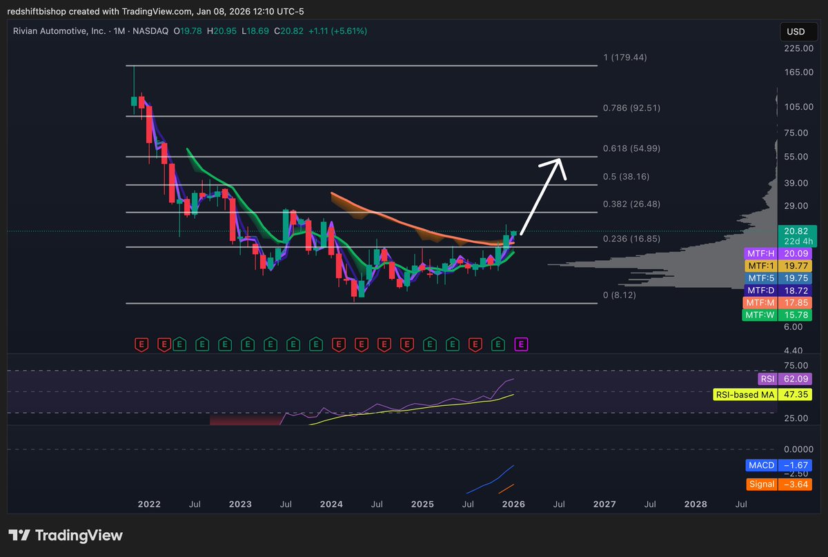Screen dimensions: 828x557
Task: Click 165.00 on the price axis
Action: 798,72
